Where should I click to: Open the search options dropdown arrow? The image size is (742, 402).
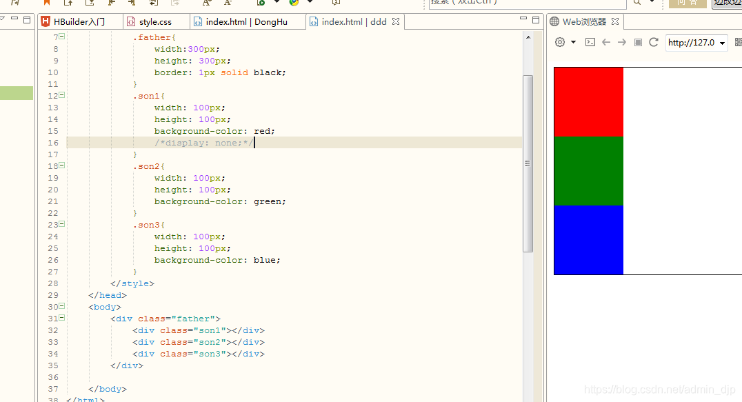click(652, 2)
